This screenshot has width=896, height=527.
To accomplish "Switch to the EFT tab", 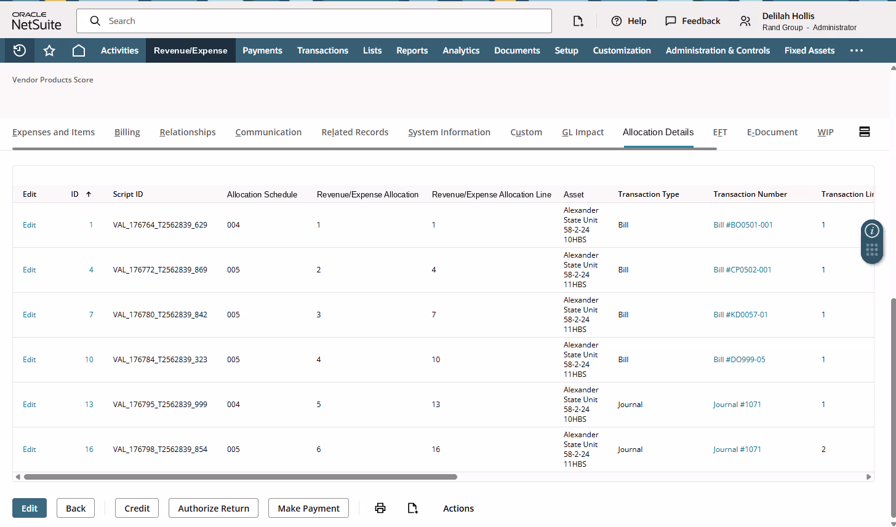I will pos(720,132).
